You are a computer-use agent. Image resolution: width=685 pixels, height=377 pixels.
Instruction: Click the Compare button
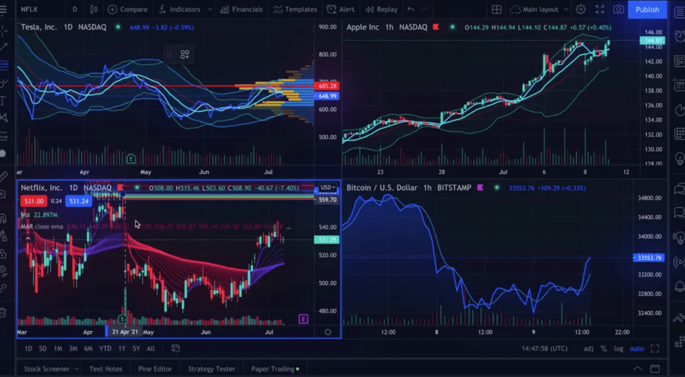(128, 9)
